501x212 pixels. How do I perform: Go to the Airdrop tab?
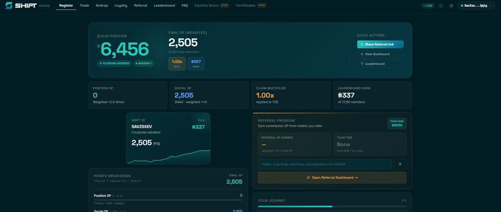pos(101,5)
